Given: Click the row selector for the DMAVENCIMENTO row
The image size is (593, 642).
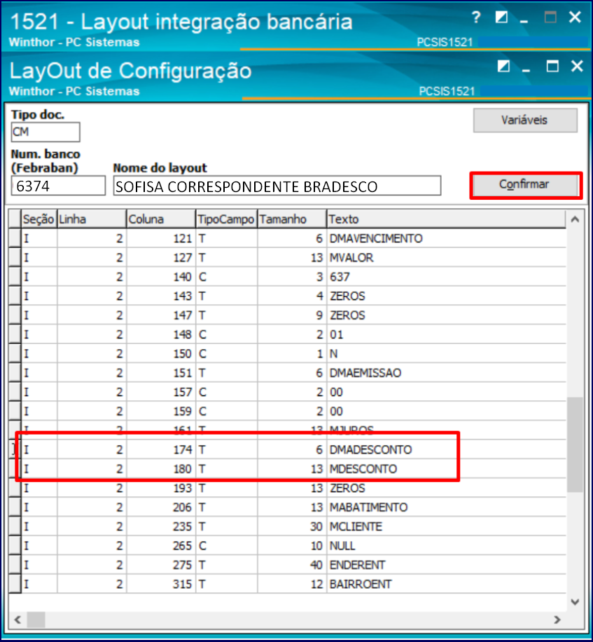Looking at the screenshot, I should click(x=15, y=238).
